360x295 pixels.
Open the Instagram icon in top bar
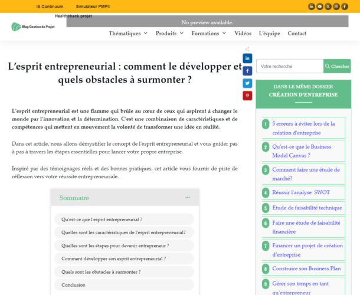coord(336,6)
